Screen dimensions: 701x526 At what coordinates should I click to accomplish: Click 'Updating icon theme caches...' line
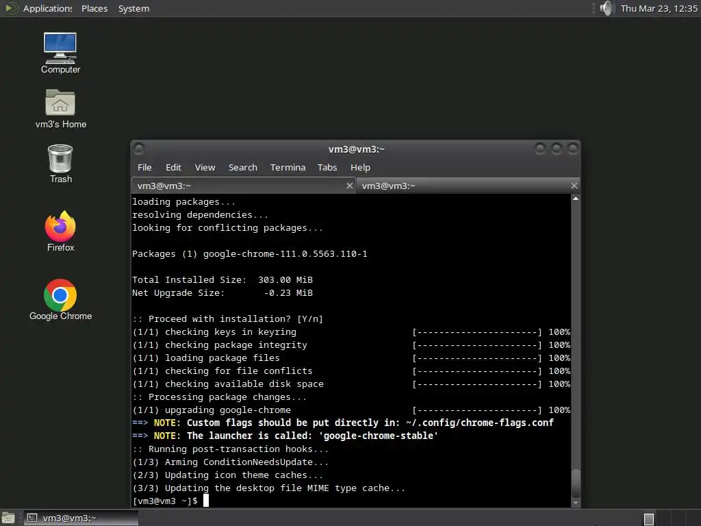[227, 475]
